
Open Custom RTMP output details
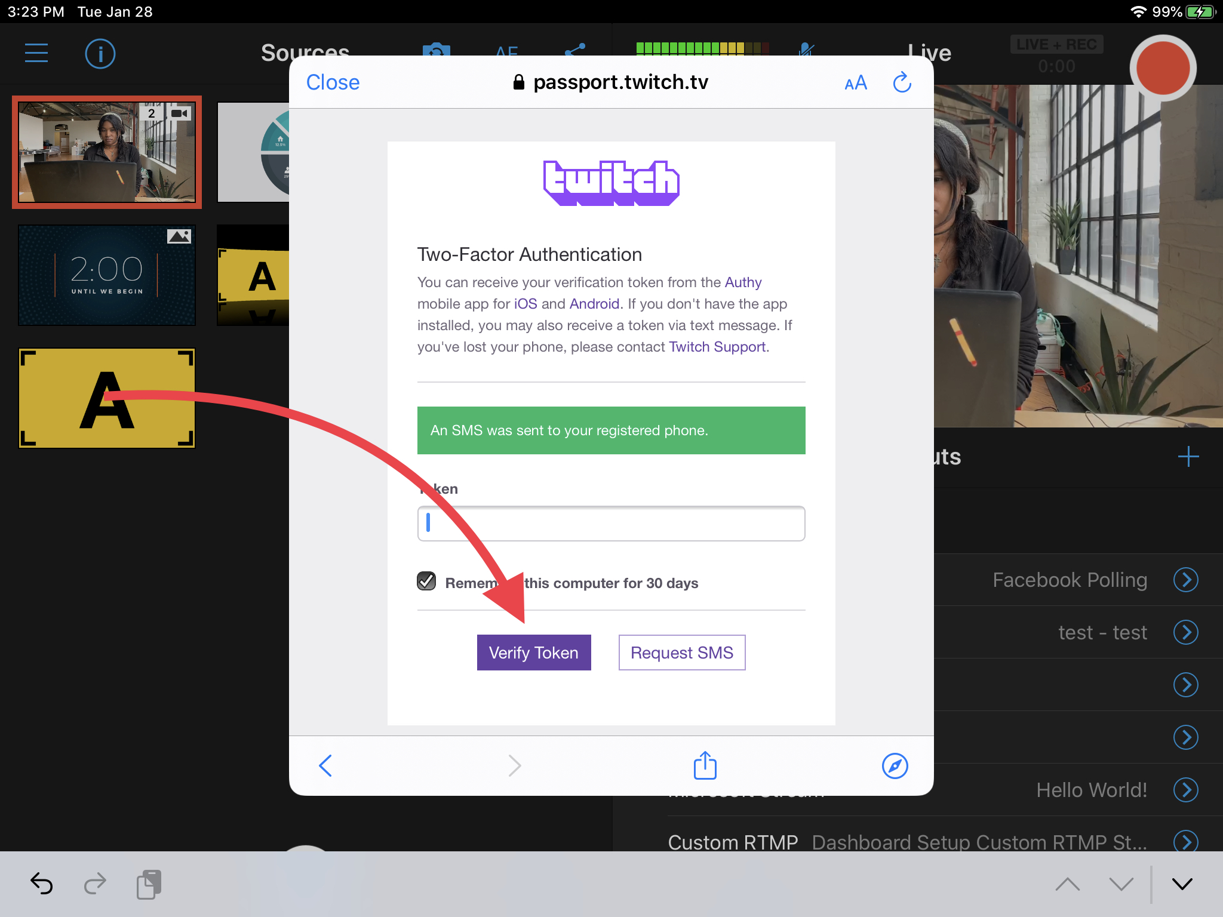1186,841
